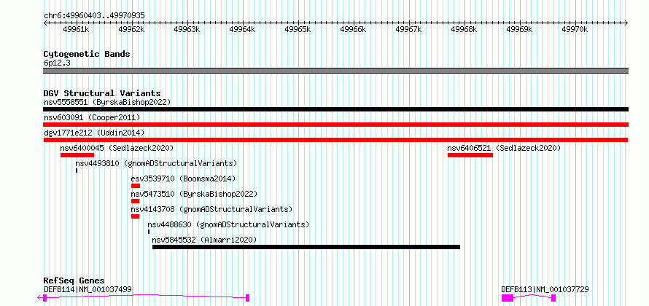Click the red nsv5473510 variant bar
Screen dimensions: 649x306
pos(135,201)
